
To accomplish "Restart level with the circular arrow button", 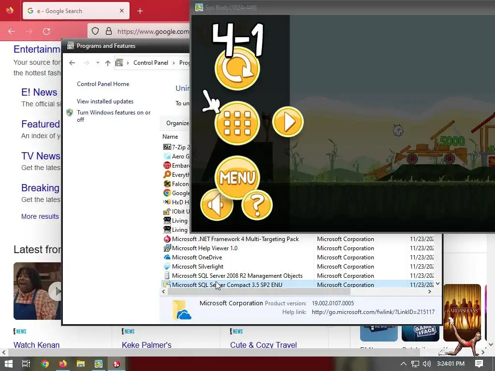I will point(237,69).
